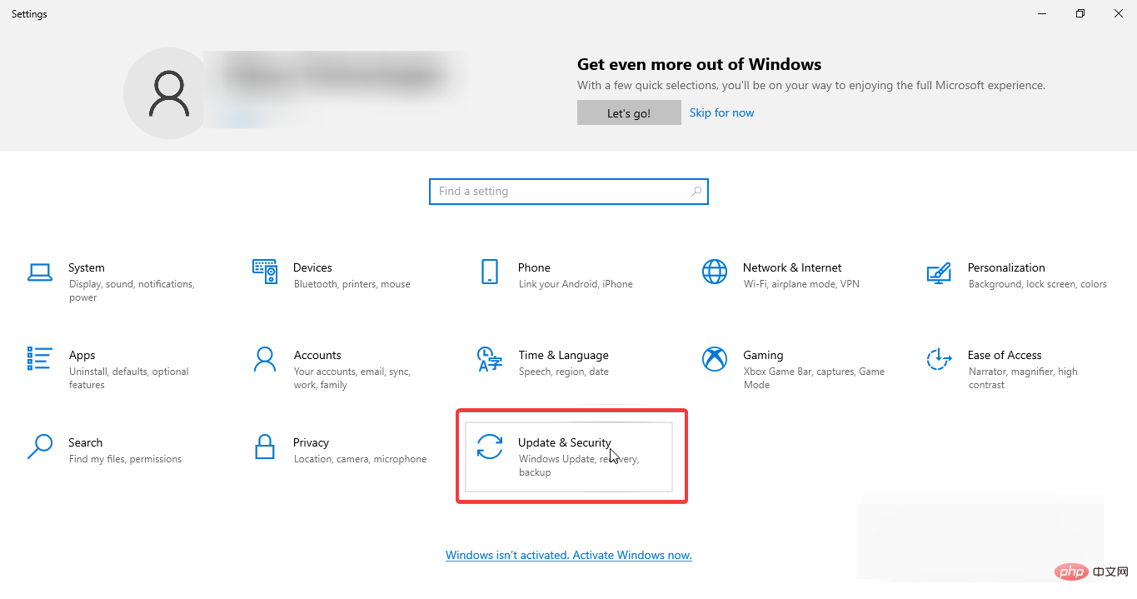Image resolution: width=1137 pixels, height=599 pixels.
Task: Click "Speech, region, date" description
Action: (564, 372)
